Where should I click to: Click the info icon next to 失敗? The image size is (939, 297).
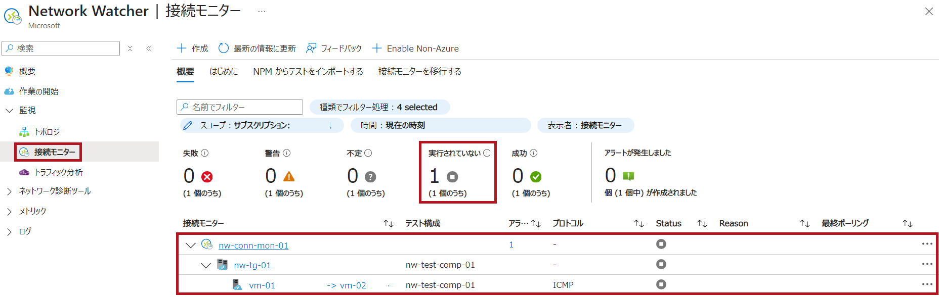[x=205, y=153]
